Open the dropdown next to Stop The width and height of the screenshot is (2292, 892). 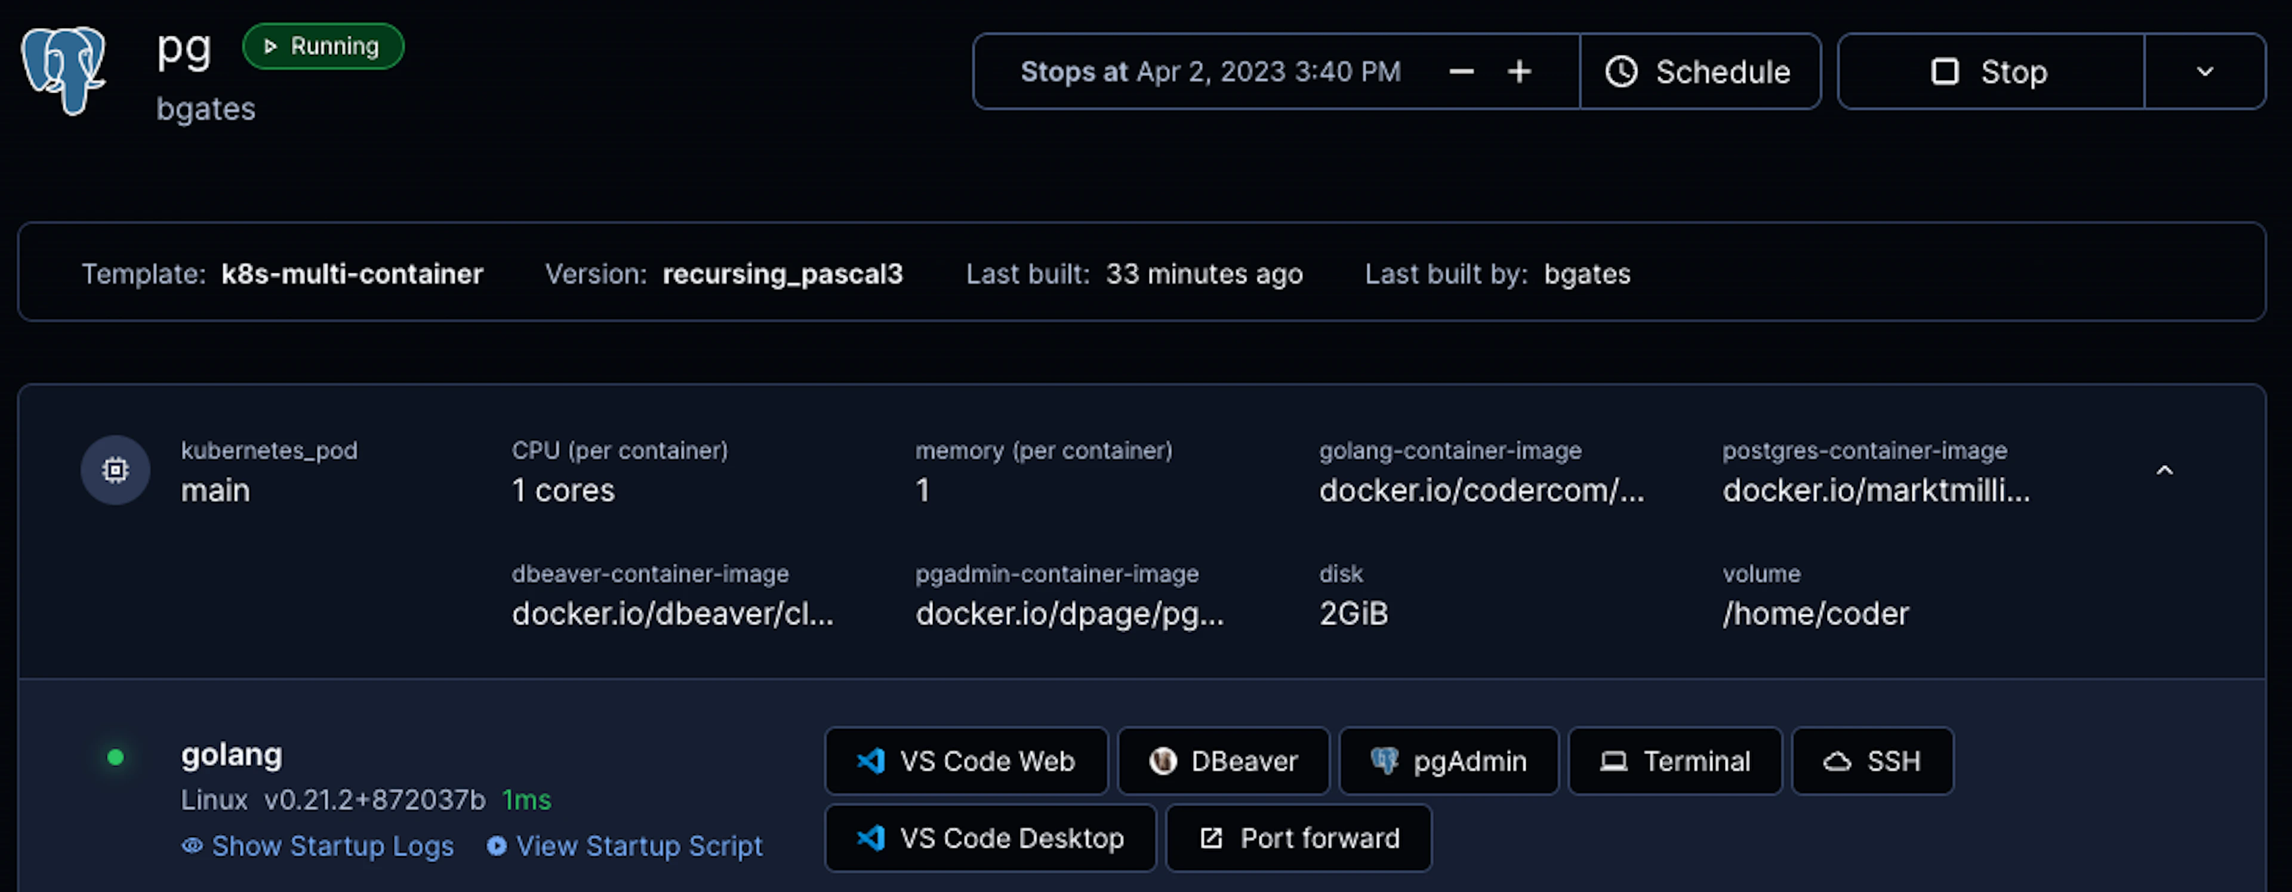pos(2205,71)
